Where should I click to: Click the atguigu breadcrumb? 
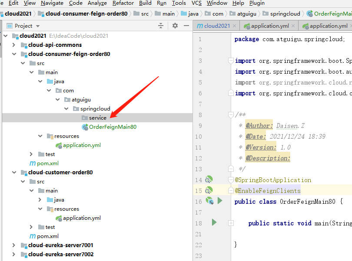tap(243, 14)
